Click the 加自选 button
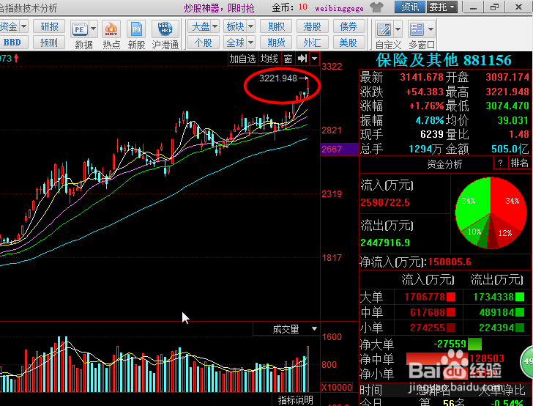 [242, 59]
